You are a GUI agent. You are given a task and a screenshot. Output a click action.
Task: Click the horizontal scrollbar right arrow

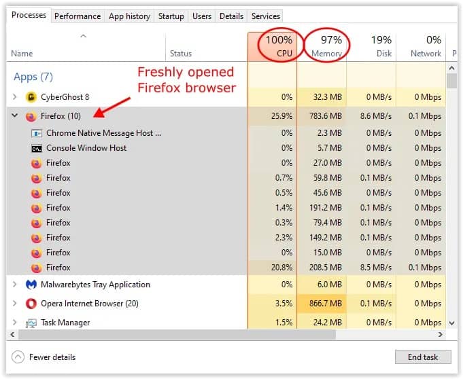[441, 334]
